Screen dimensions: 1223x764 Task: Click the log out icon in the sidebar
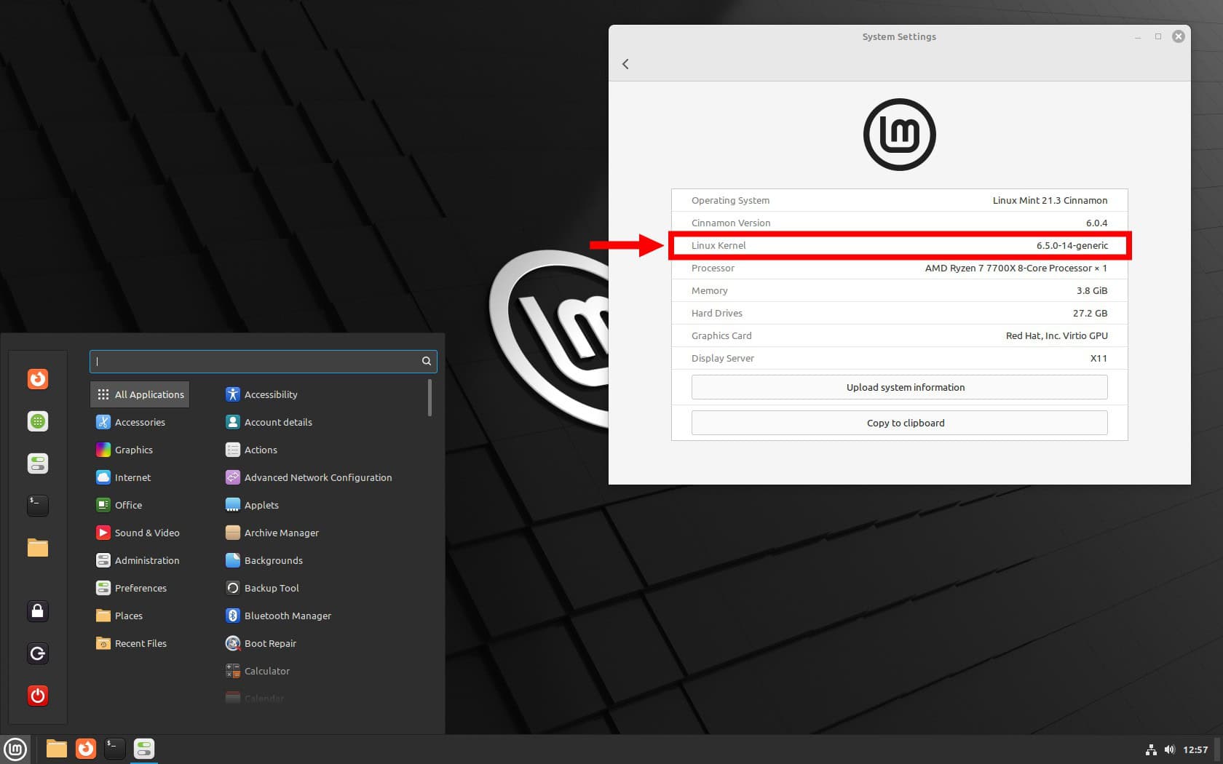click(x=37, y=653)
